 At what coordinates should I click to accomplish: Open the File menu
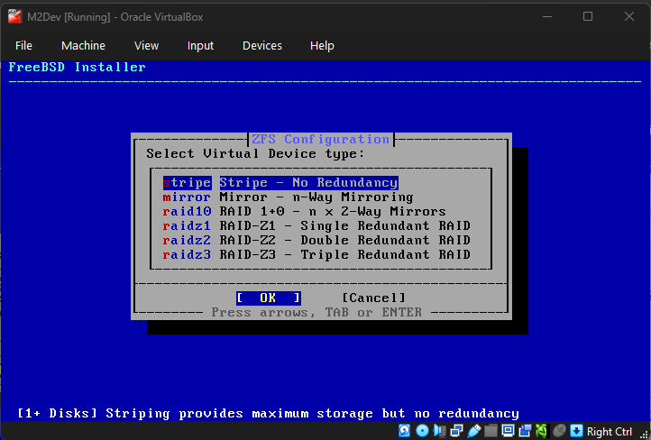(23, 45)
